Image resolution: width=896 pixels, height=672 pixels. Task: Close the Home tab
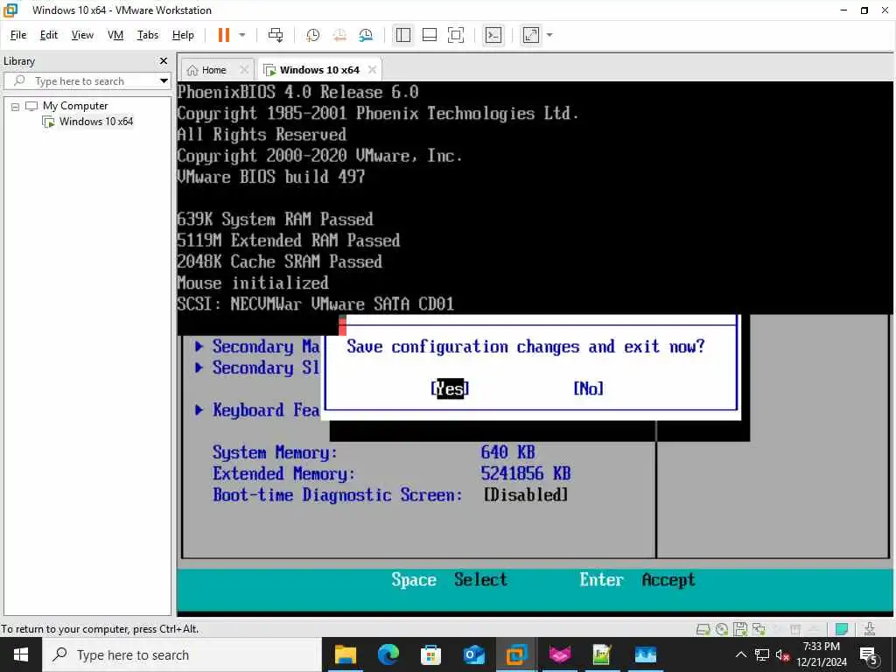244,70
